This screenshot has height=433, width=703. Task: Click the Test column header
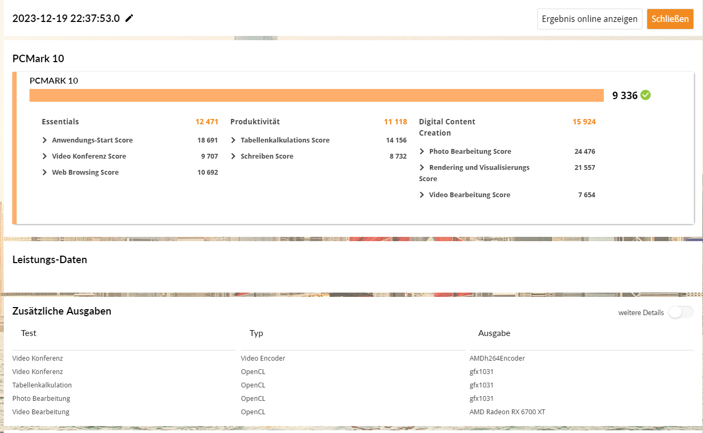(x=28, y=333)
